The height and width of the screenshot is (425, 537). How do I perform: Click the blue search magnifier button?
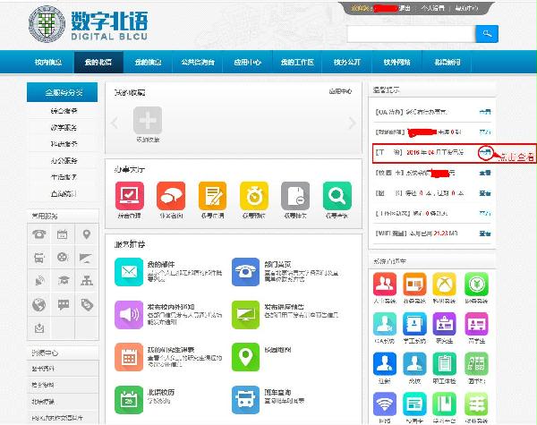[486, 34]
